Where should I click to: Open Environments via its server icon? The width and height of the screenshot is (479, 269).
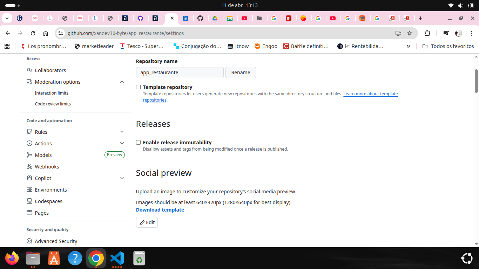(29, 189)
